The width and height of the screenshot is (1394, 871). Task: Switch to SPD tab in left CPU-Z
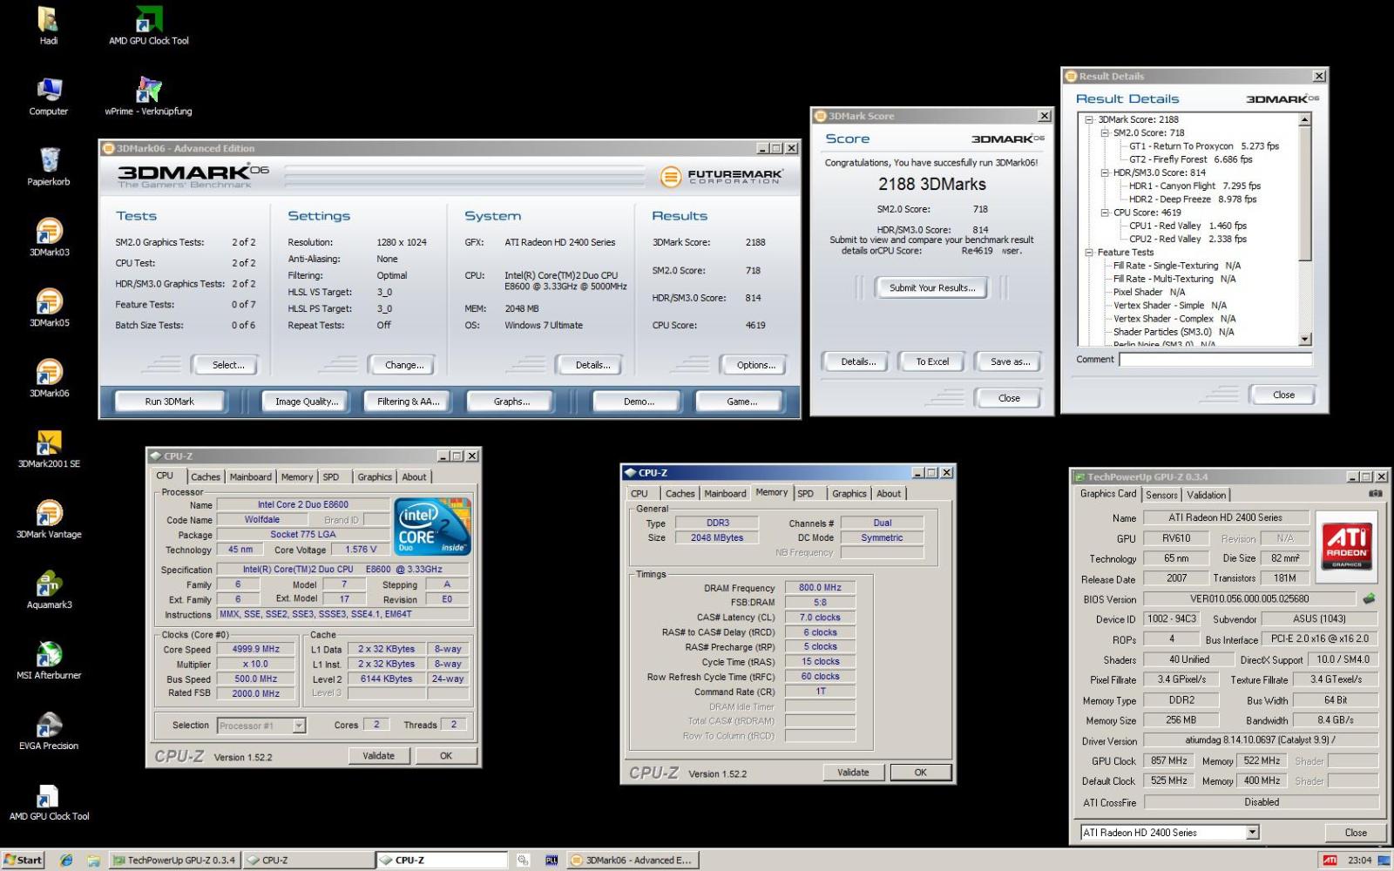(331, 477)
